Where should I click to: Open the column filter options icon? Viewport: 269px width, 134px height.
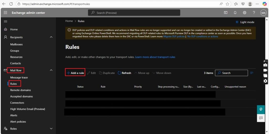tap(252, 73)
